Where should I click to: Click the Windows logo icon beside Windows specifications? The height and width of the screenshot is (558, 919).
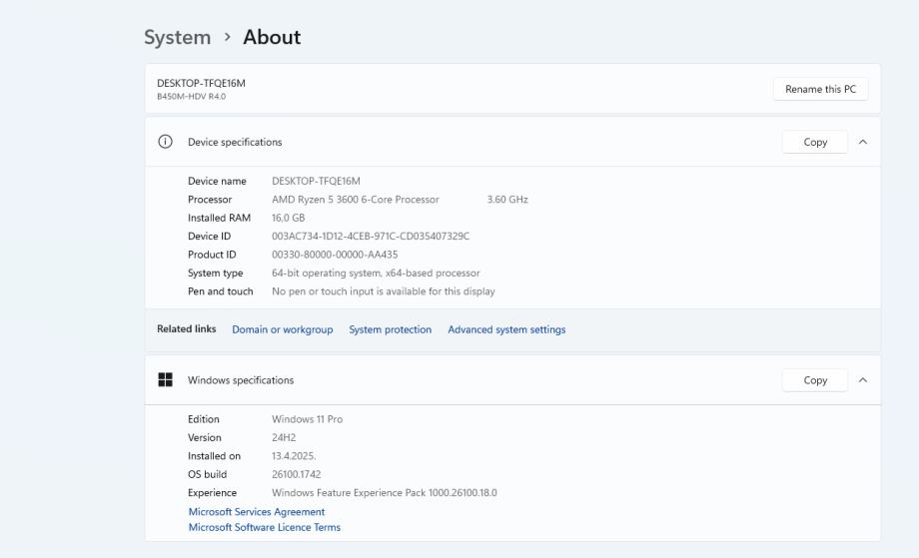tap(166, 380)
